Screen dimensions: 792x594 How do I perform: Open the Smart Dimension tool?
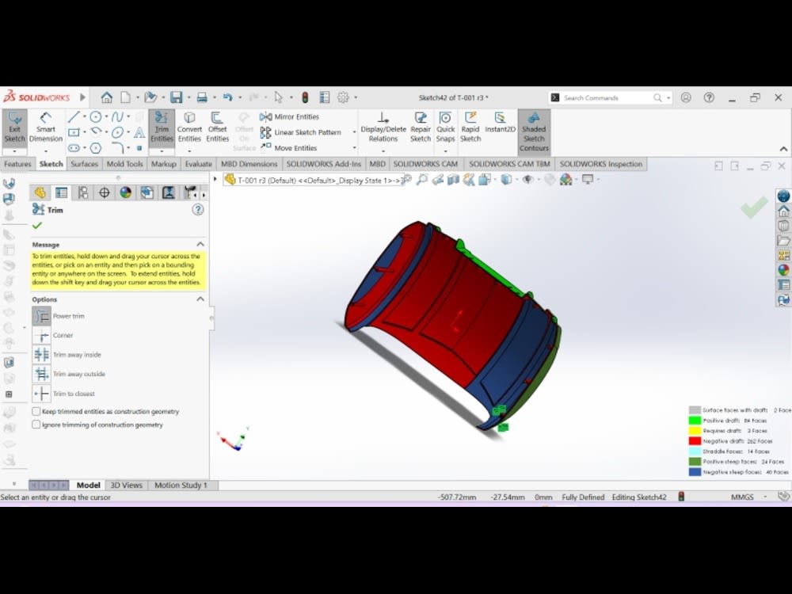coord(45,127)
